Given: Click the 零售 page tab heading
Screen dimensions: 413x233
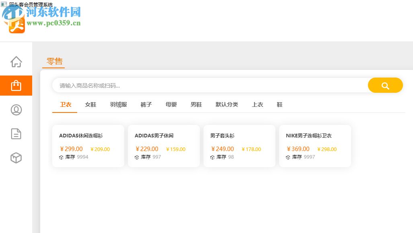Looking at the screenshot, I should [x=53, y=61].
